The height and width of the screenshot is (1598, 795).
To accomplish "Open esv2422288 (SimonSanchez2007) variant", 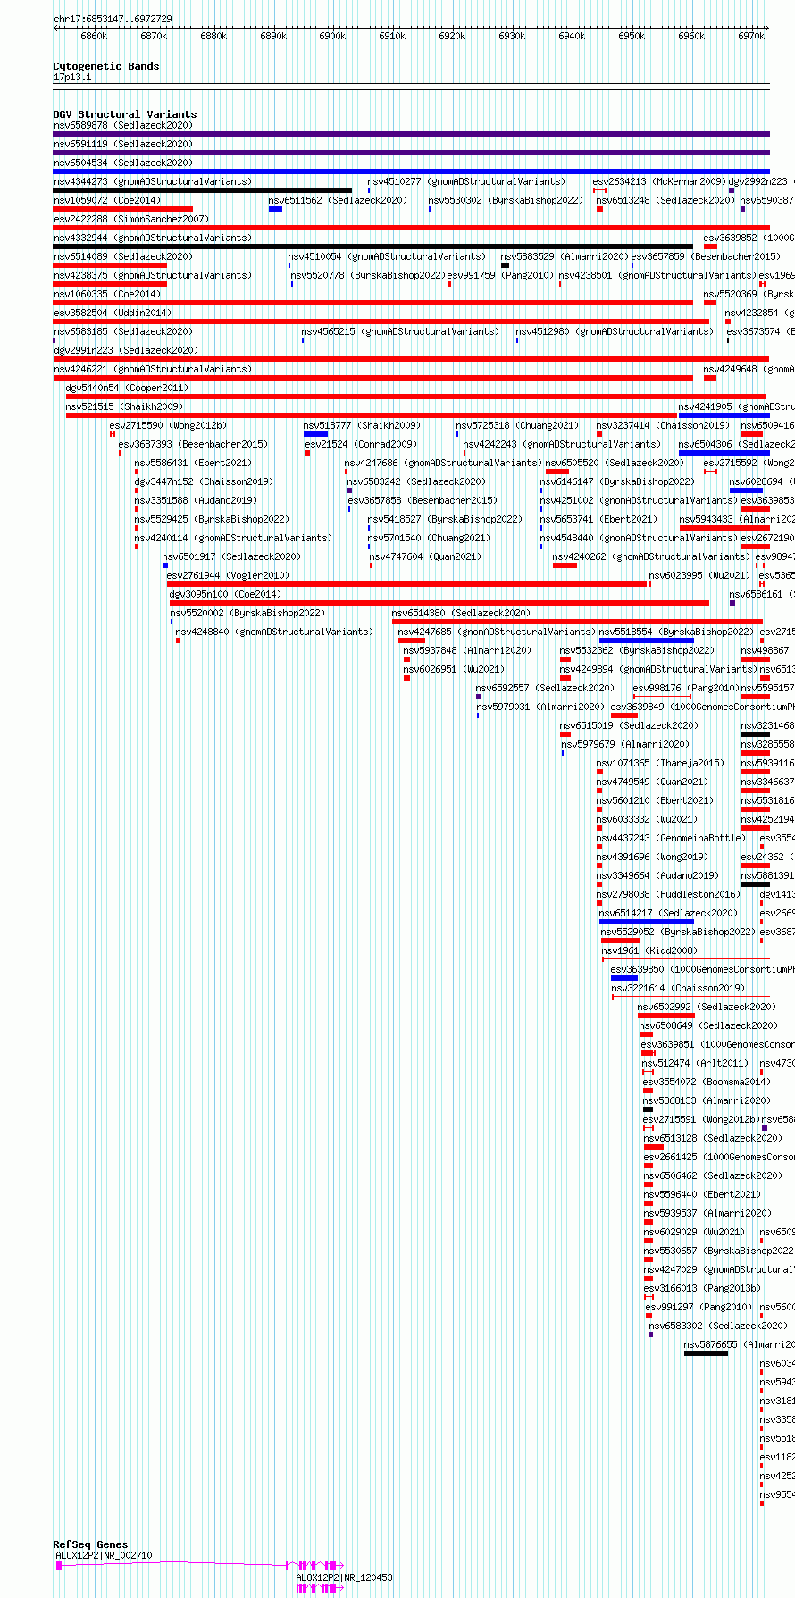I will [131, 219].
